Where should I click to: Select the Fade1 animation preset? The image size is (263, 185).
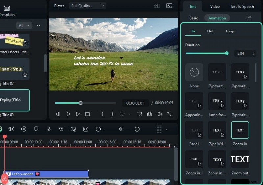pyautogui.click(x=194, y=130)
